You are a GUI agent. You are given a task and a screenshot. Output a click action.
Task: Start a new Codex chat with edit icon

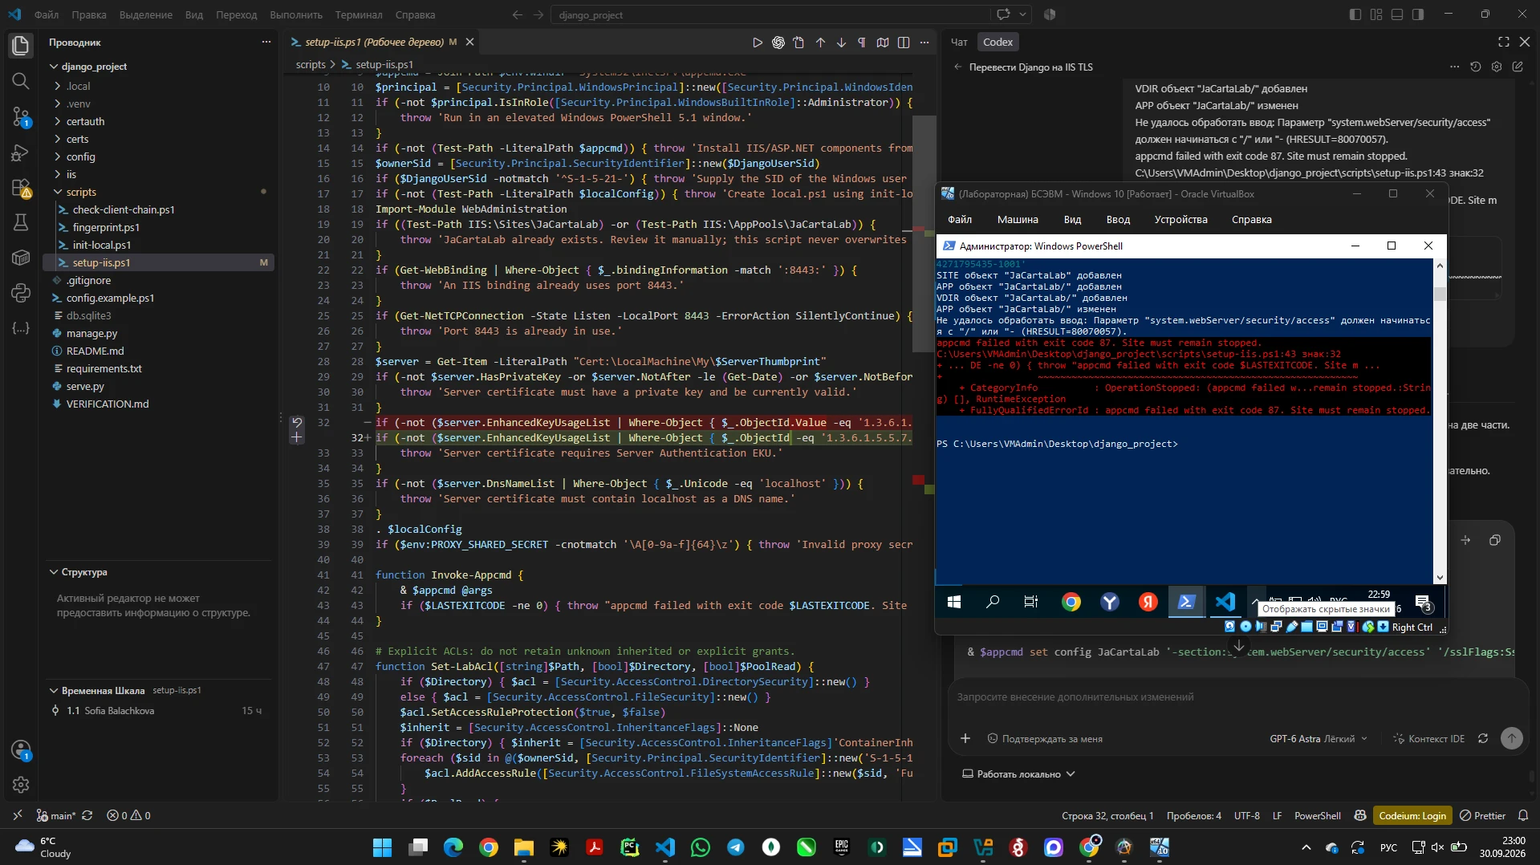click(x=1518, y=67)
